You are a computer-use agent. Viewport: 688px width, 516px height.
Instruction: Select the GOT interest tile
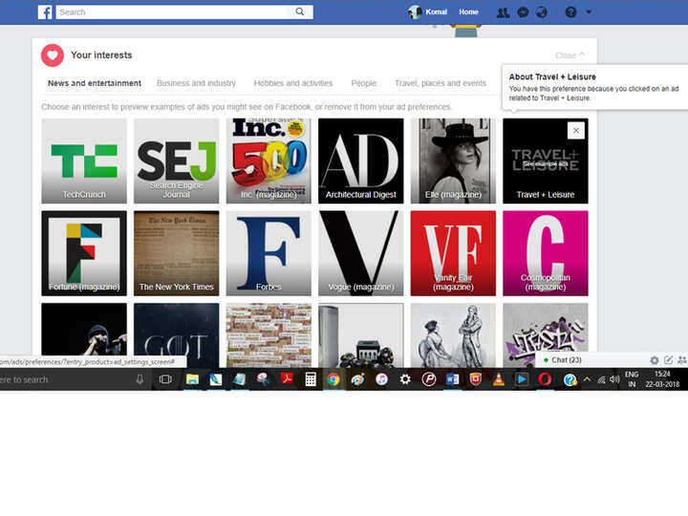(x=177, y=334)
